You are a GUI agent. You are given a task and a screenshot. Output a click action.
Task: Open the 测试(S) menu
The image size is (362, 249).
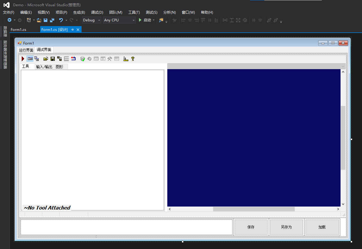(x=152, y=12)
